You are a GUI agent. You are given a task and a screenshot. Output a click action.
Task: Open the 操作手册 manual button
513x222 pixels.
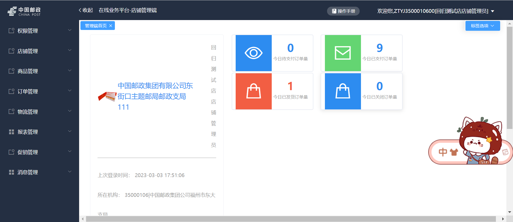tap(343, 11)
